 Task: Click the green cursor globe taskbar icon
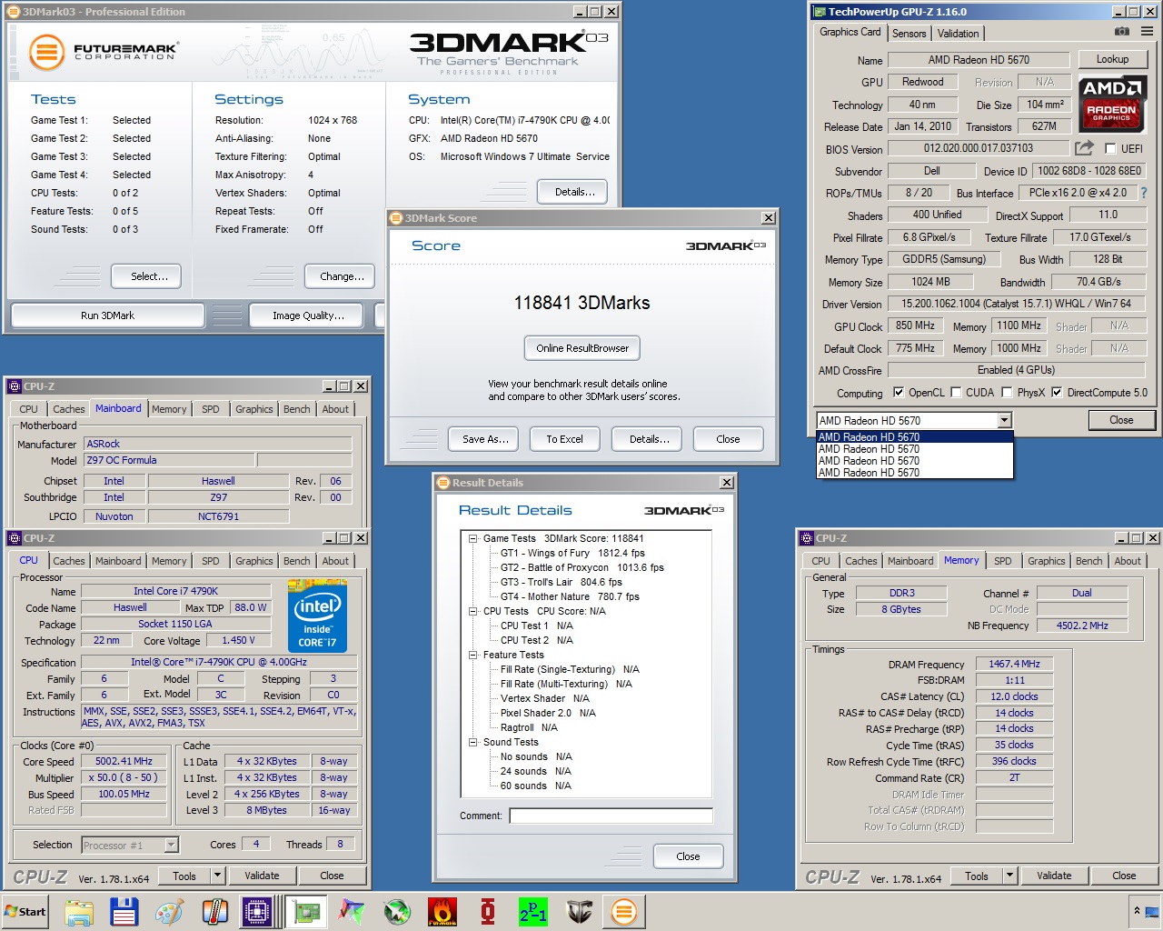point(397,911)
